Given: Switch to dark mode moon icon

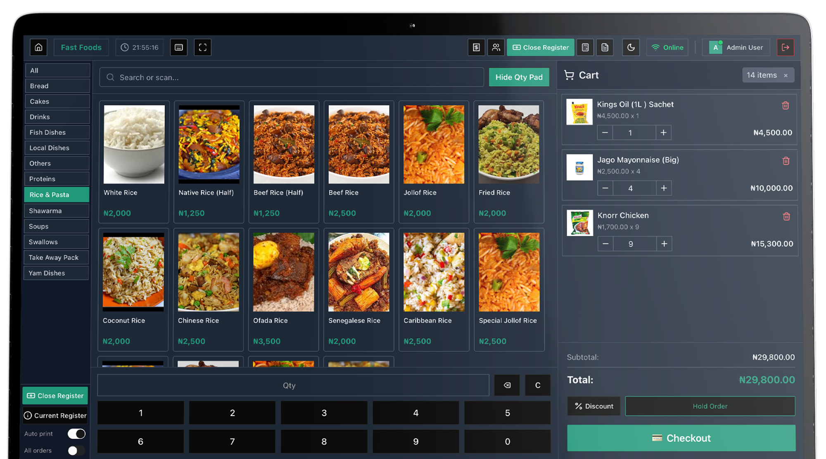Looking at the screenshot, I should click(x=631, y=48).
